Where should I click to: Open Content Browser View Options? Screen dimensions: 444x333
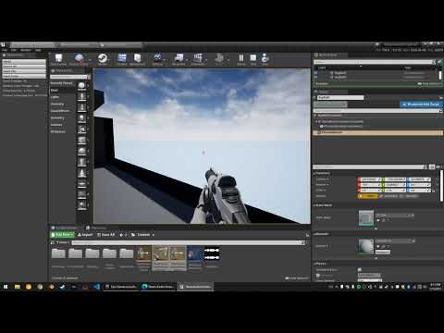coord(297,278)
